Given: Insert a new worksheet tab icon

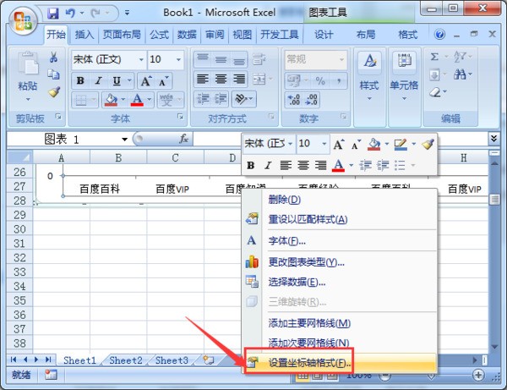Looking at the screenshot, I should [x=208, y=360].
